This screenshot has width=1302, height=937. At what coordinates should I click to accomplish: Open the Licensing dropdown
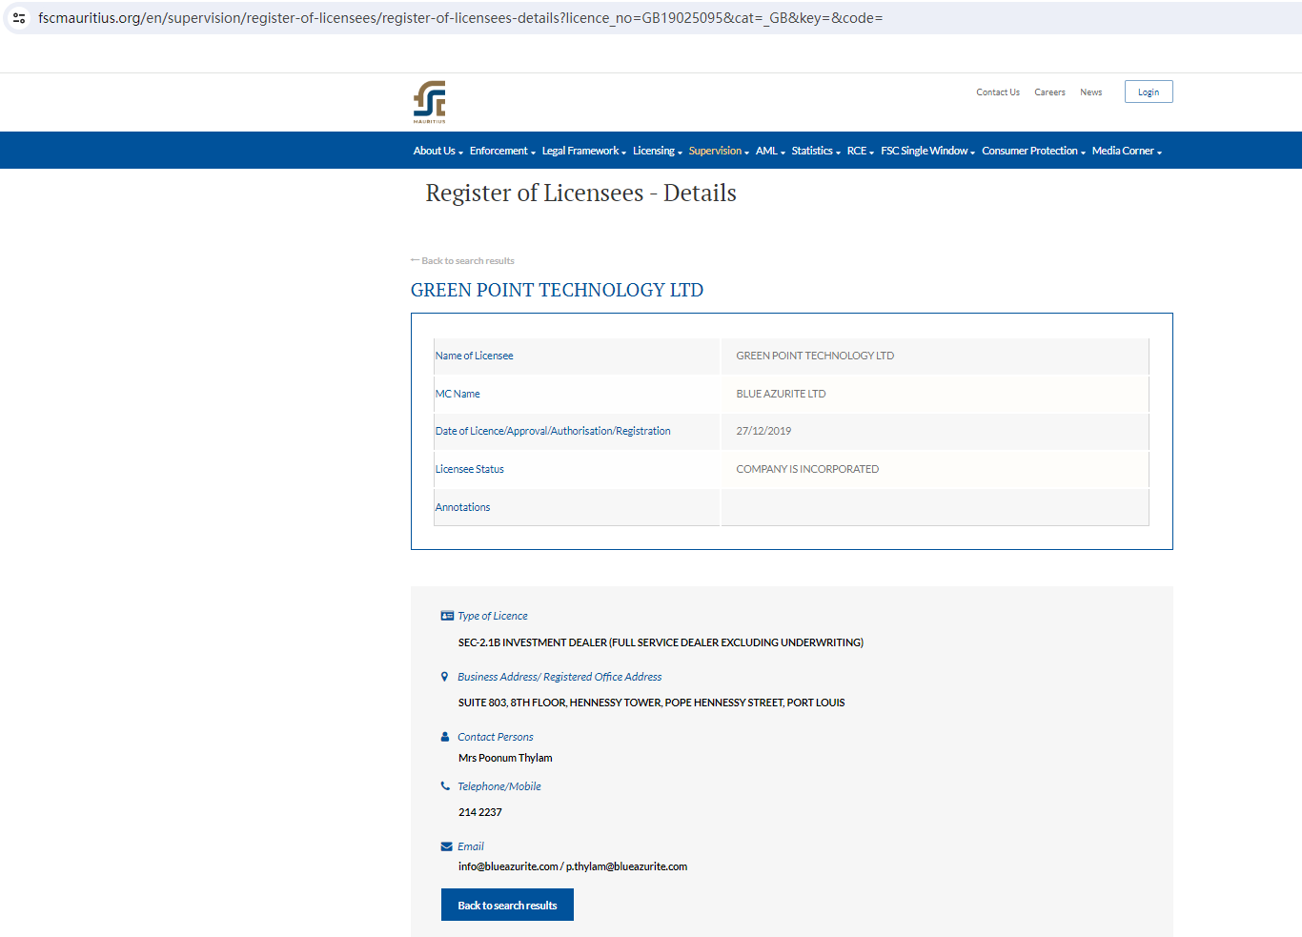657,151
